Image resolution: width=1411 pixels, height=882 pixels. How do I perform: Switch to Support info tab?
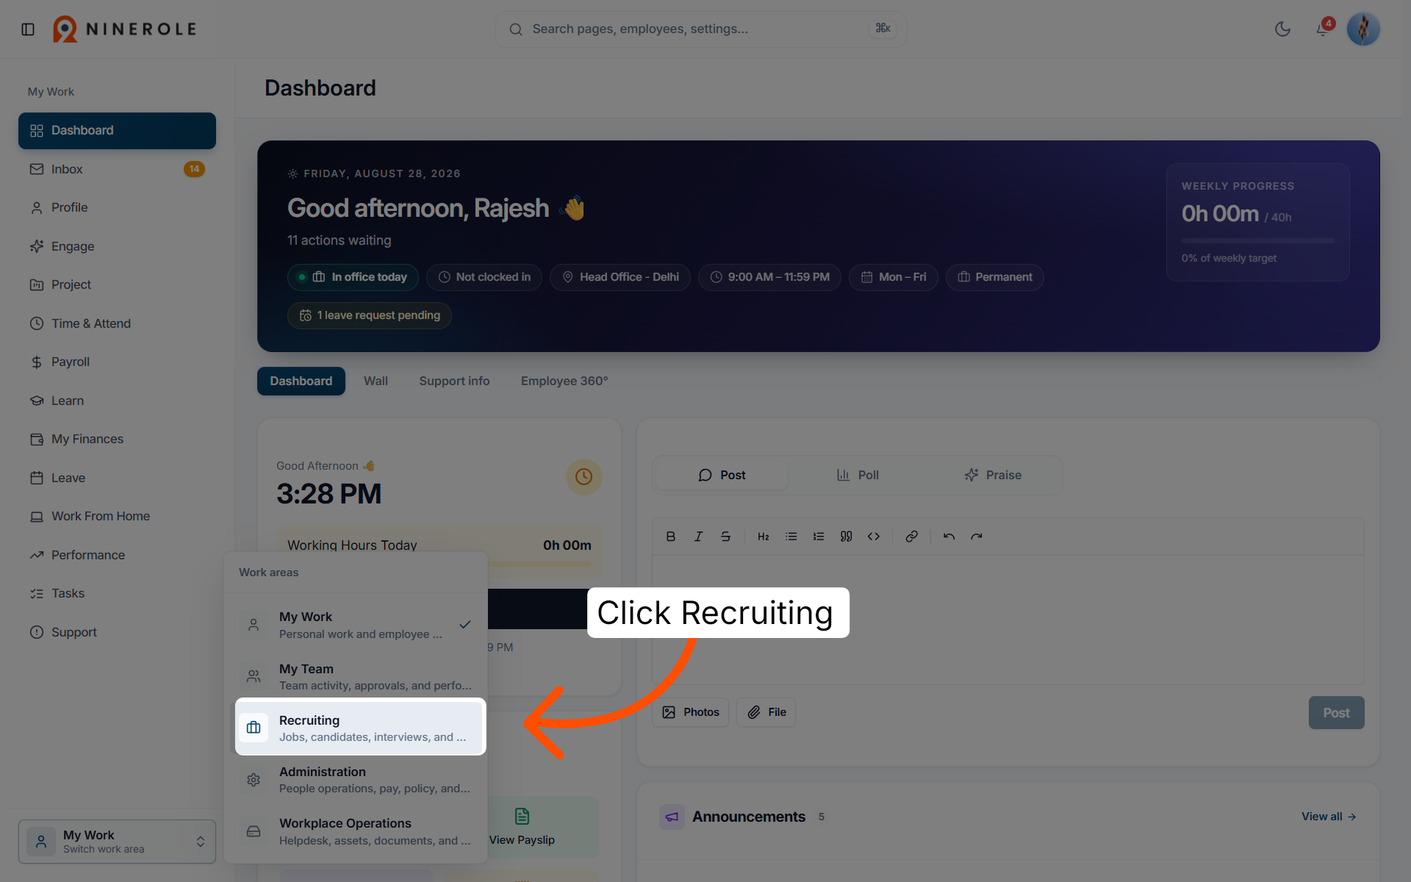point(454,381)
